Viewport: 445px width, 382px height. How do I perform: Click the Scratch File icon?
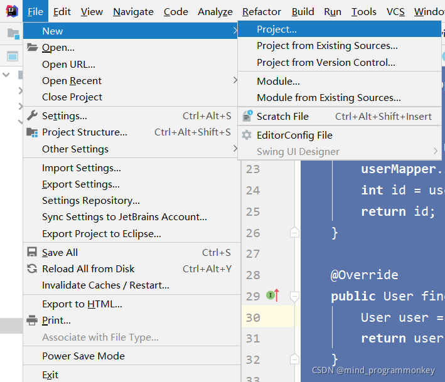[x=247, y=116]
